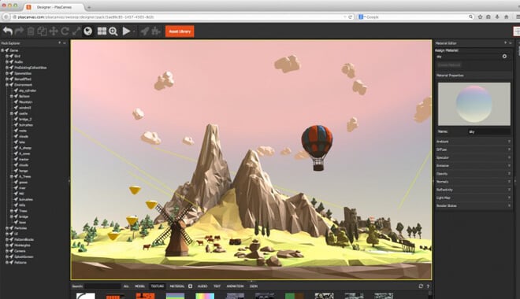Viewport: 520px width, 299px height.
Task: Edit the material Name field
Action: coord(488,131)
